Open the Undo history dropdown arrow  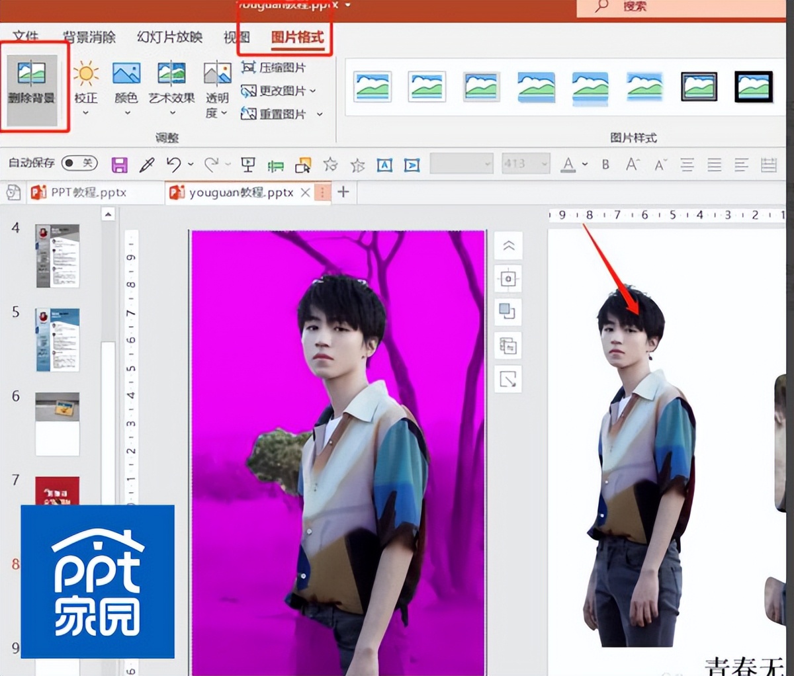[191, 164]
